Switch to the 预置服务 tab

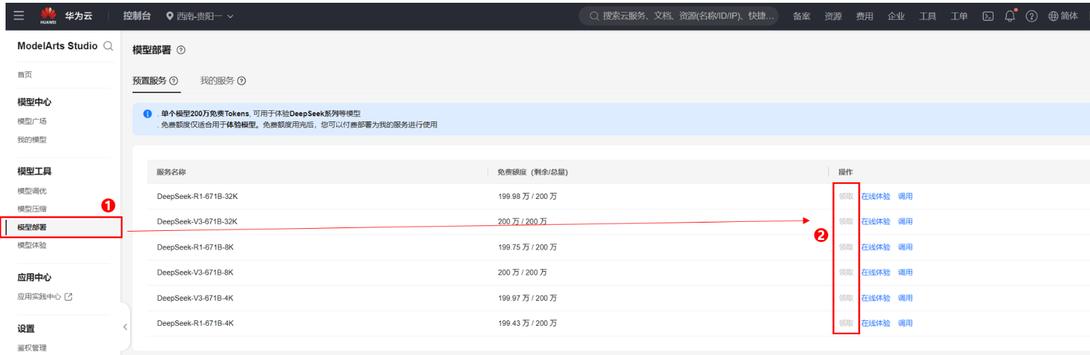(x=149, y=81)
